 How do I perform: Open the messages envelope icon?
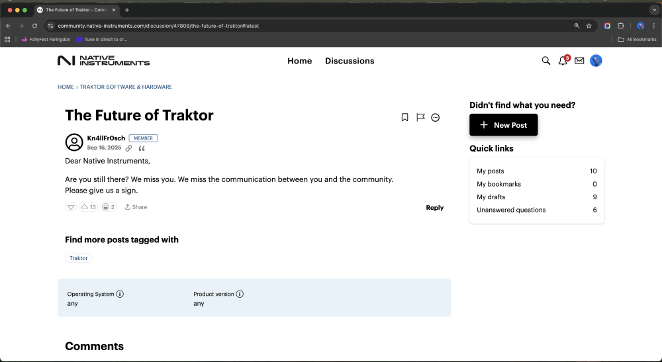tap(579, 61)
